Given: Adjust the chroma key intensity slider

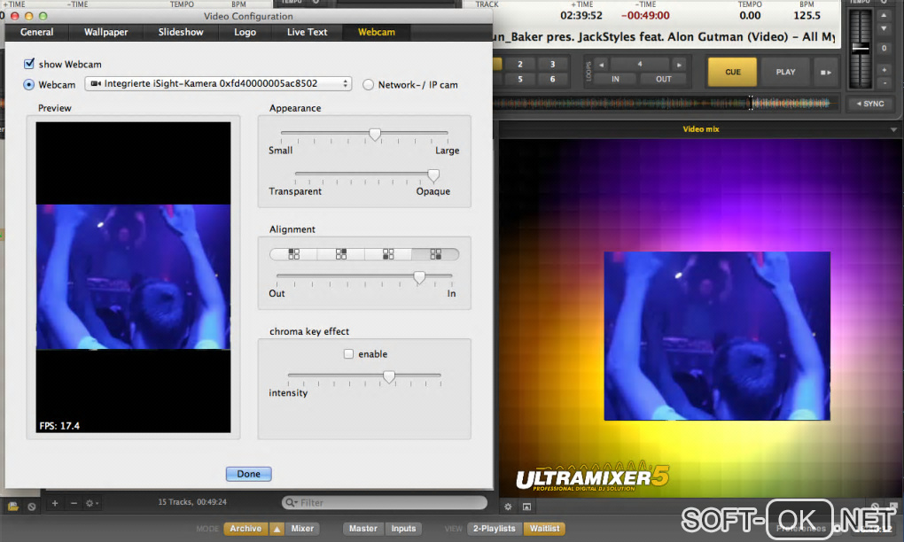Looking at the screenshot, I should point(389,376).
